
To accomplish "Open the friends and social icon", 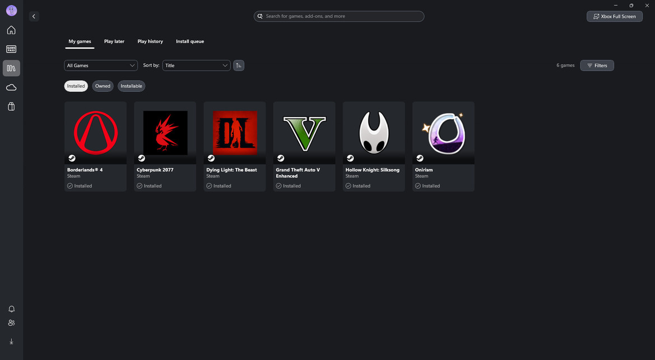I will pyautogui.click(x=11, y=323).
